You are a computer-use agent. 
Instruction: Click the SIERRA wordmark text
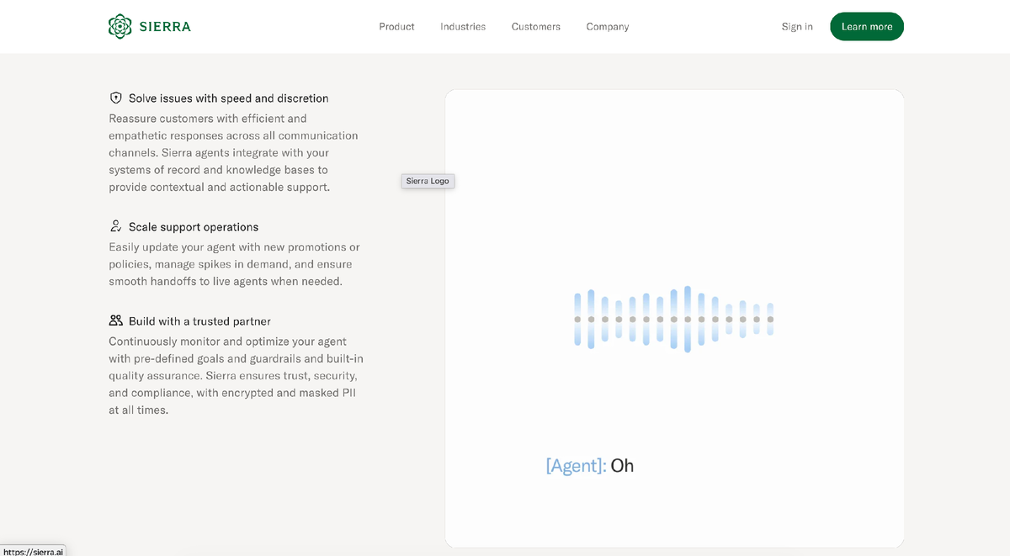coord(166,27)
